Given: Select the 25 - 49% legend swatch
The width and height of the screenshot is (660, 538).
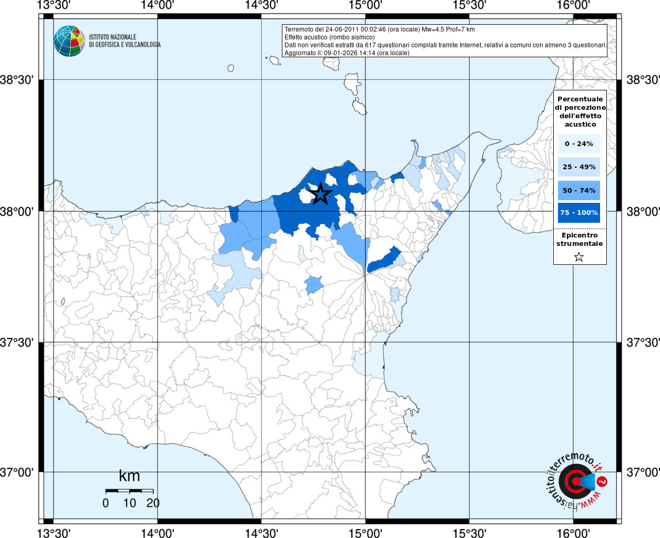Looking at the screenshot, I should point(579,167).
